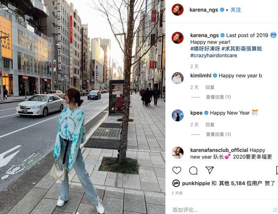This screenshot has width=278, height=214.
Task: Follow karena_ngs using the 关注 button
Action: tap(235, 10)
